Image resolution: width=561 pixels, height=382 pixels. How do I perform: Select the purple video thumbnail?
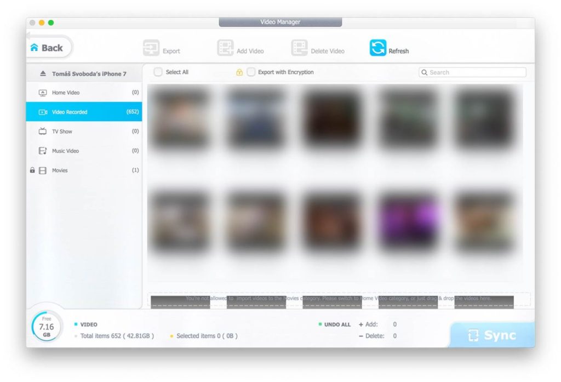409,215
